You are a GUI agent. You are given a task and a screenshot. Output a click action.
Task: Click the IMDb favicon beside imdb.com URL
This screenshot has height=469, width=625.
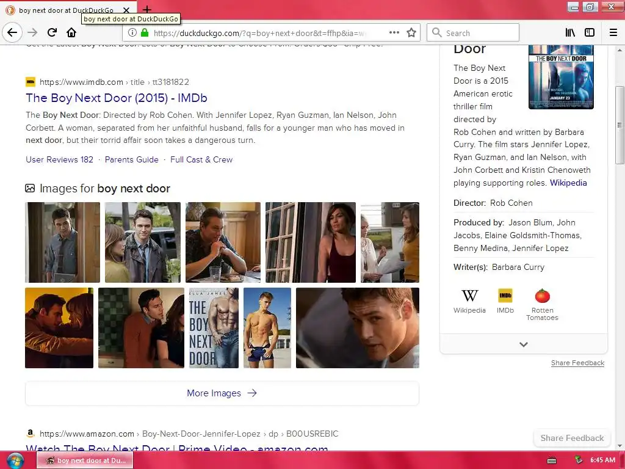[31, 82]
